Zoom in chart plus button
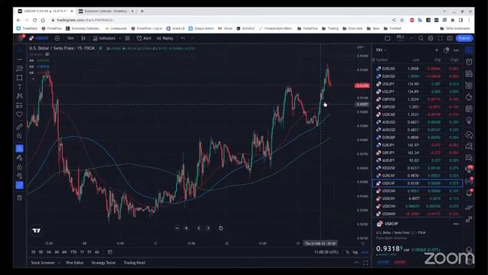The image size is (488, 275). click(x=186, y=228)
